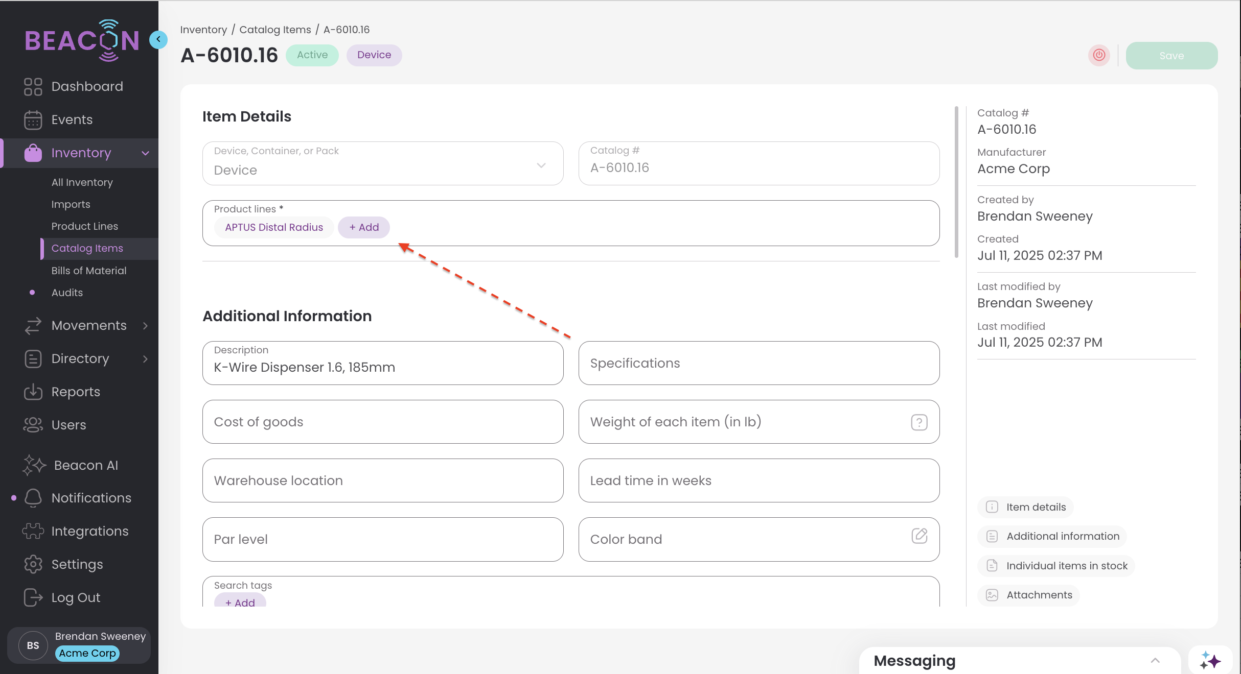Screen dimensions: 1241x674
Task: Click the AI sparkle assistant button bottom right
Action: click(1210, 660)
